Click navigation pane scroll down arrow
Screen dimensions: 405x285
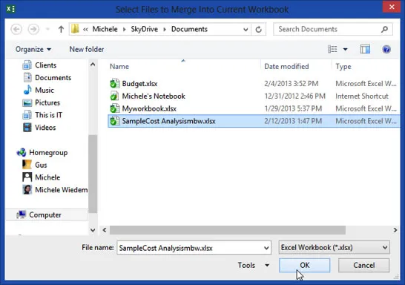point(93,229)
